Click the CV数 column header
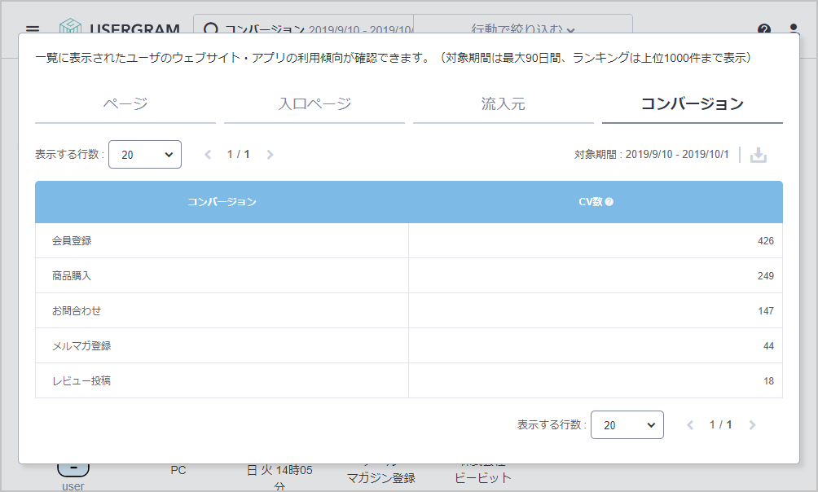The height and width of the screenshot is (492, 818). 590,202
